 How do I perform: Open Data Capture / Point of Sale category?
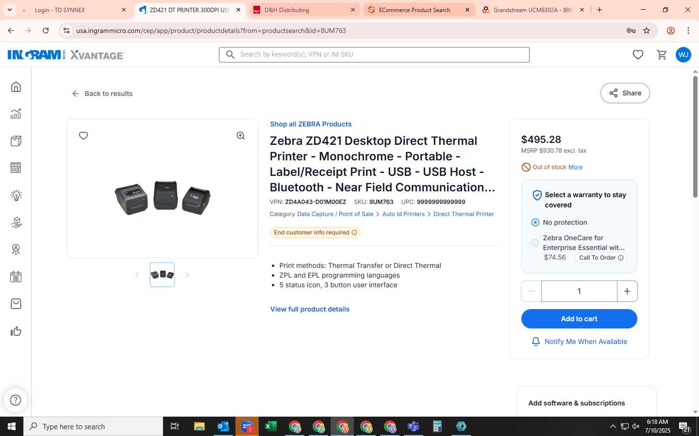335,214
